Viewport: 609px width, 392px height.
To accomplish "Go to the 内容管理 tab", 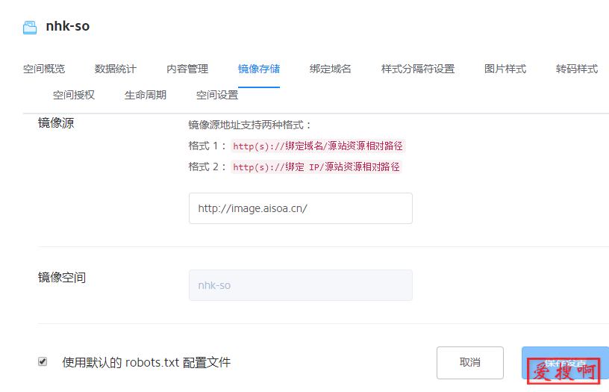I will (187, 69).
